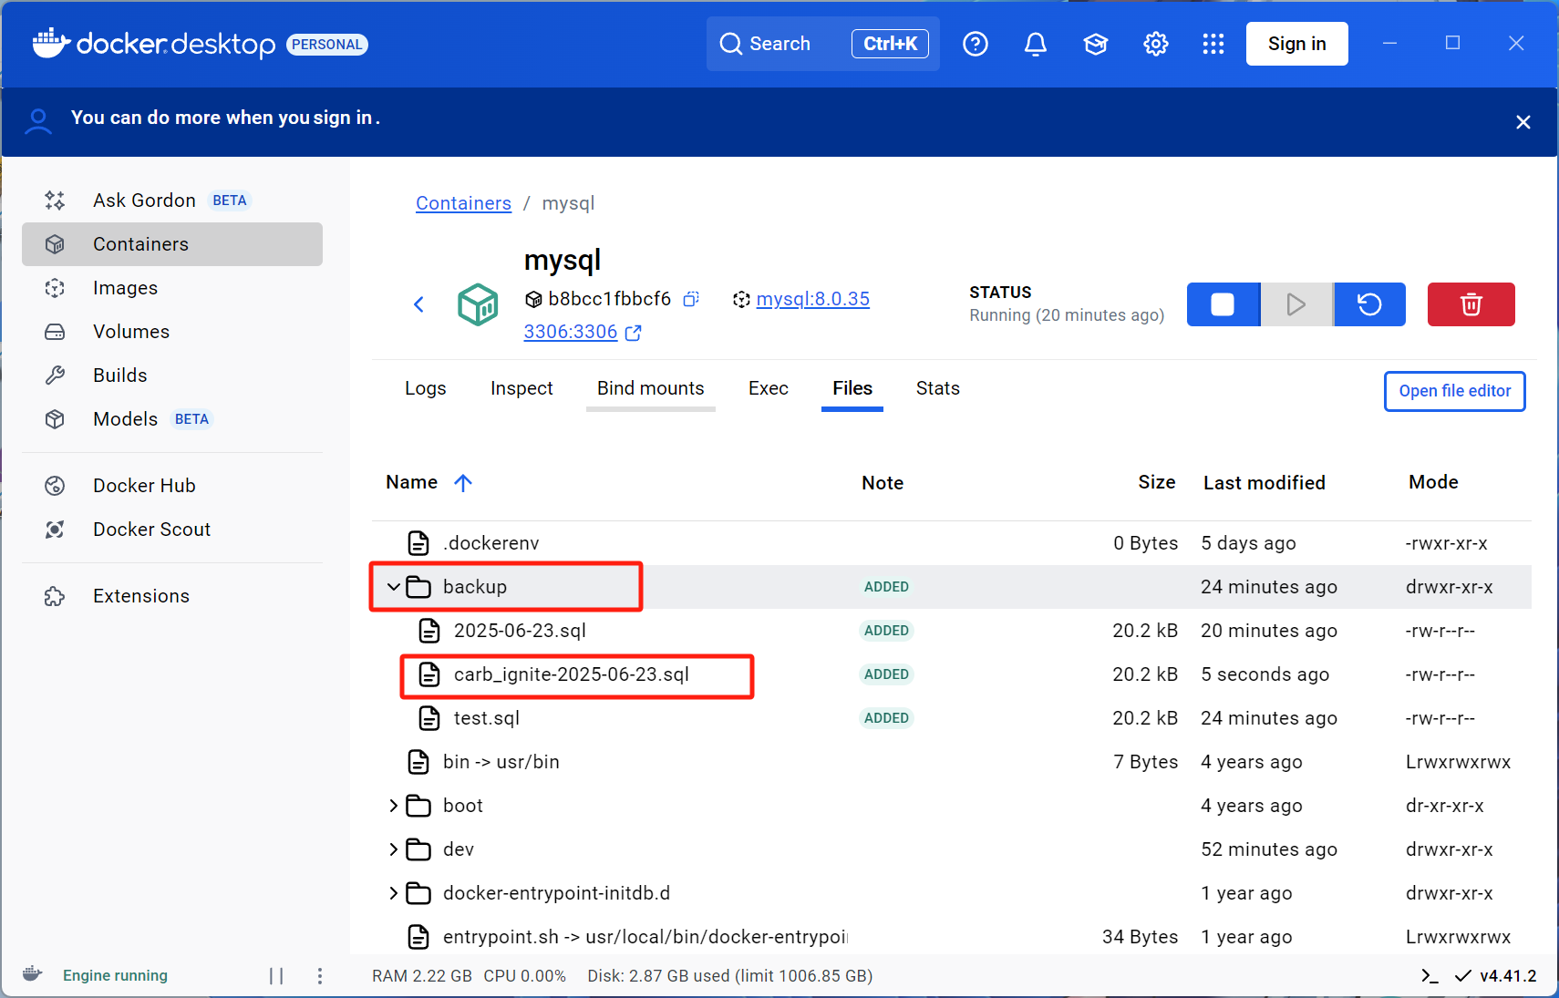Viewport: 1559px width, 998px height.
Task: Restart the mysql container
Action: click(x=1369, y=304)
